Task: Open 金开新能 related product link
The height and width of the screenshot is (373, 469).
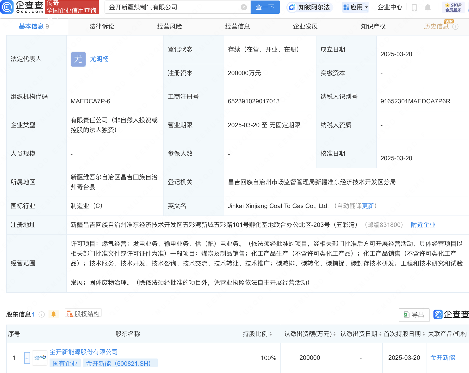Action: 443,358
